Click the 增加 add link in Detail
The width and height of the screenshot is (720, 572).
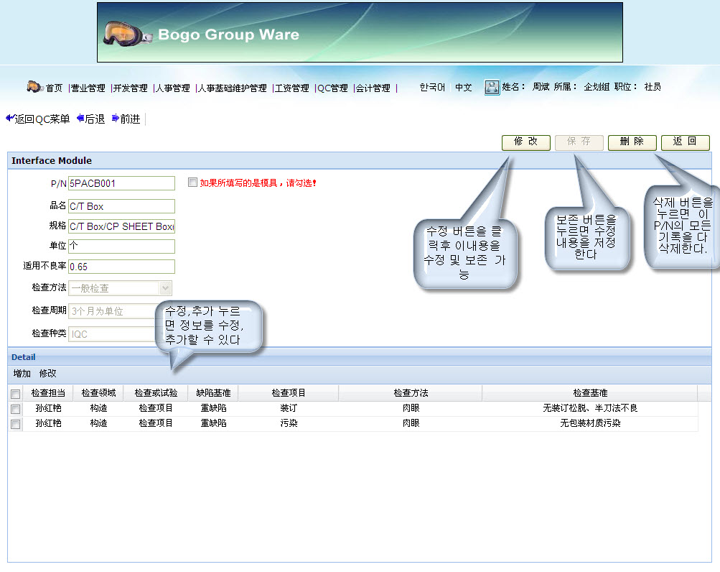pos(22,374)
